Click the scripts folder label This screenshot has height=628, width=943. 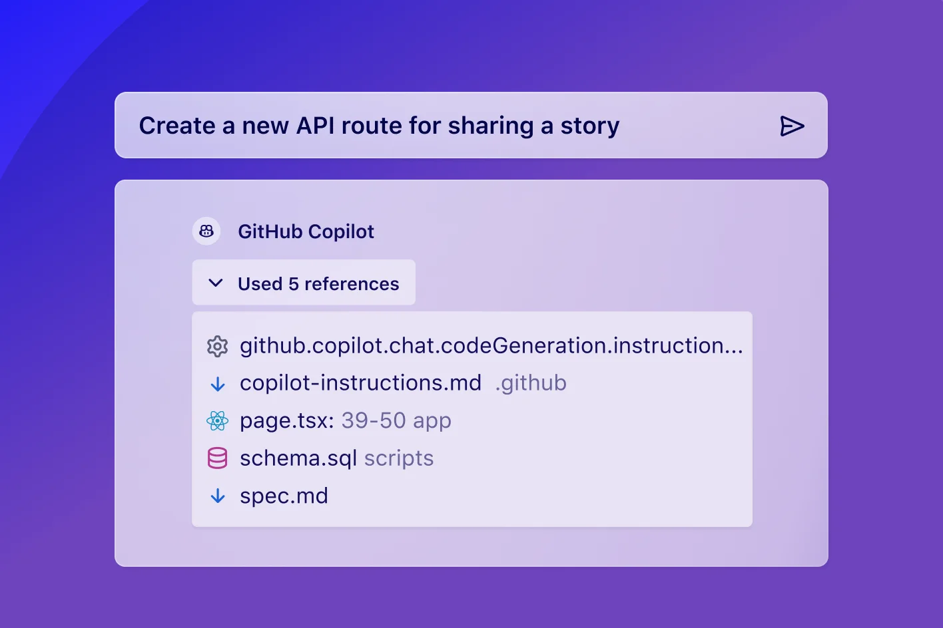tap(399, 458)
